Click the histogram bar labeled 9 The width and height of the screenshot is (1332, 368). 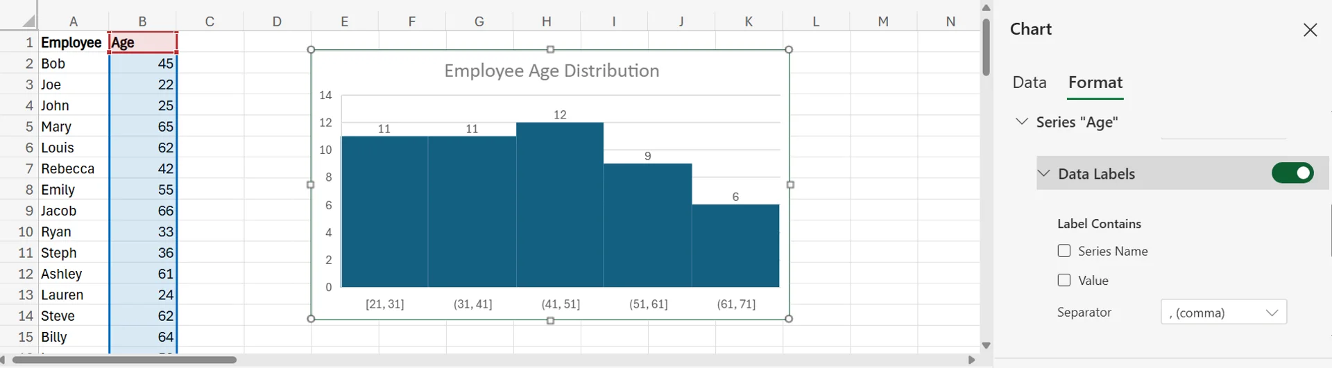(647, 225)
